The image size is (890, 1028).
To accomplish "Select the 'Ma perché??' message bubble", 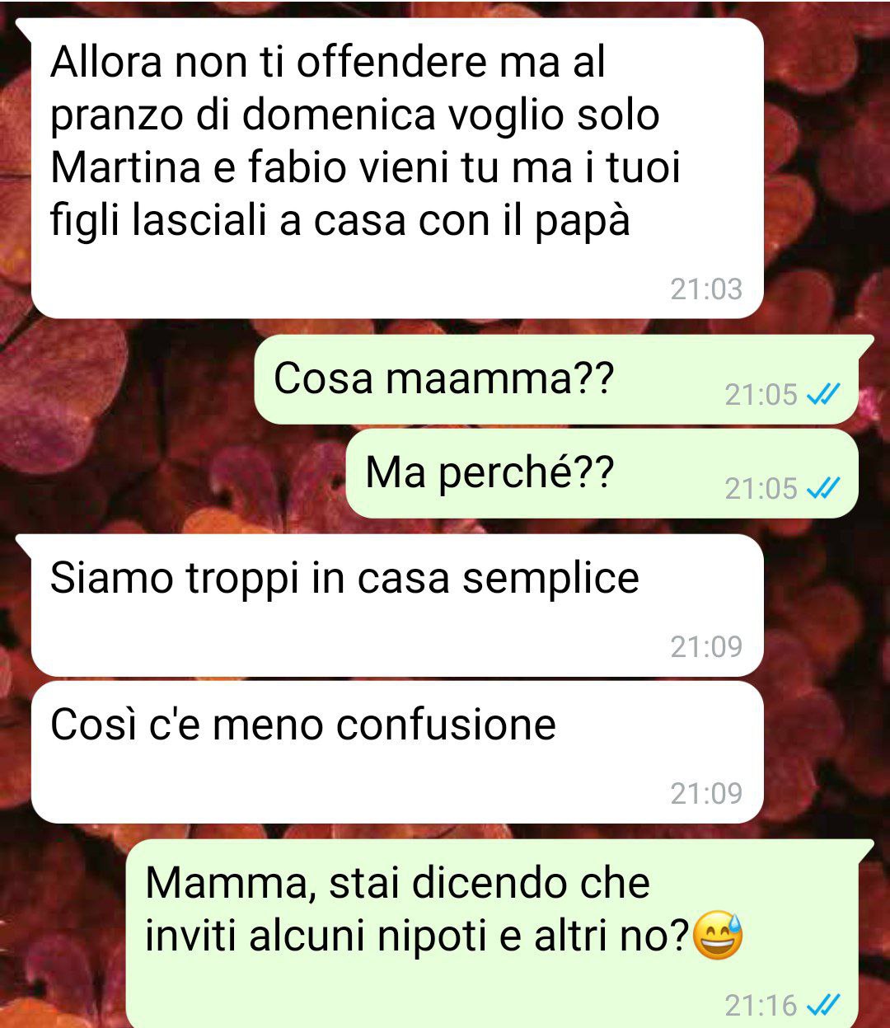I will click(602, 473).
